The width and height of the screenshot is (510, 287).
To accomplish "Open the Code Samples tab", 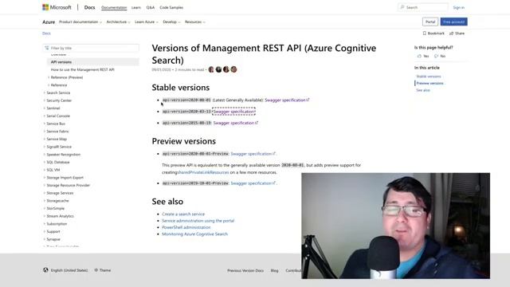I will (x=171, y=7).
